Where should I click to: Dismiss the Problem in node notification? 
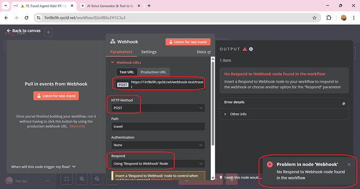[349, 164]
